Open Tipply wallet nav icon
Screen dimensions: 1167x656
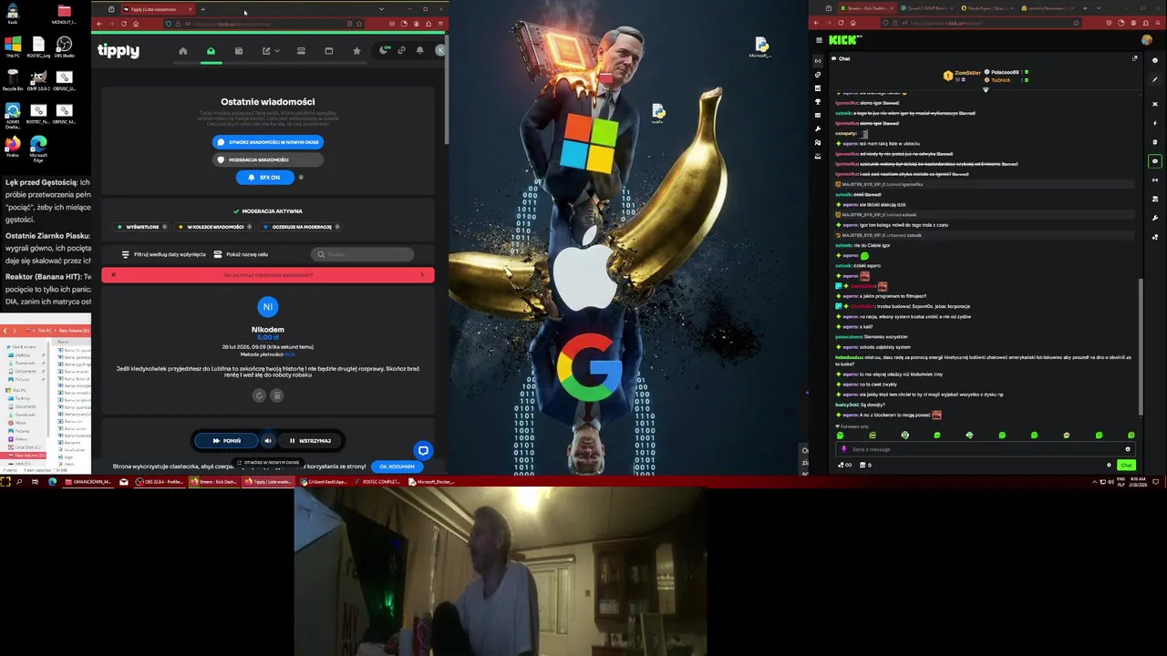coord(239,51)
